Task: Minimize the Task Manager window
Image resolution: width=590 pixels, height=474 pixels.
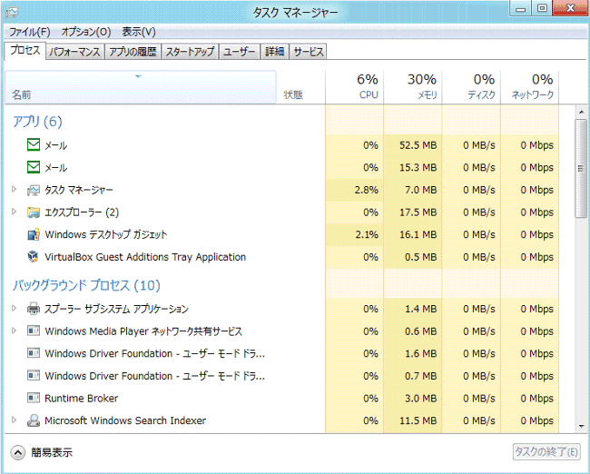Action: coord(520,9)
